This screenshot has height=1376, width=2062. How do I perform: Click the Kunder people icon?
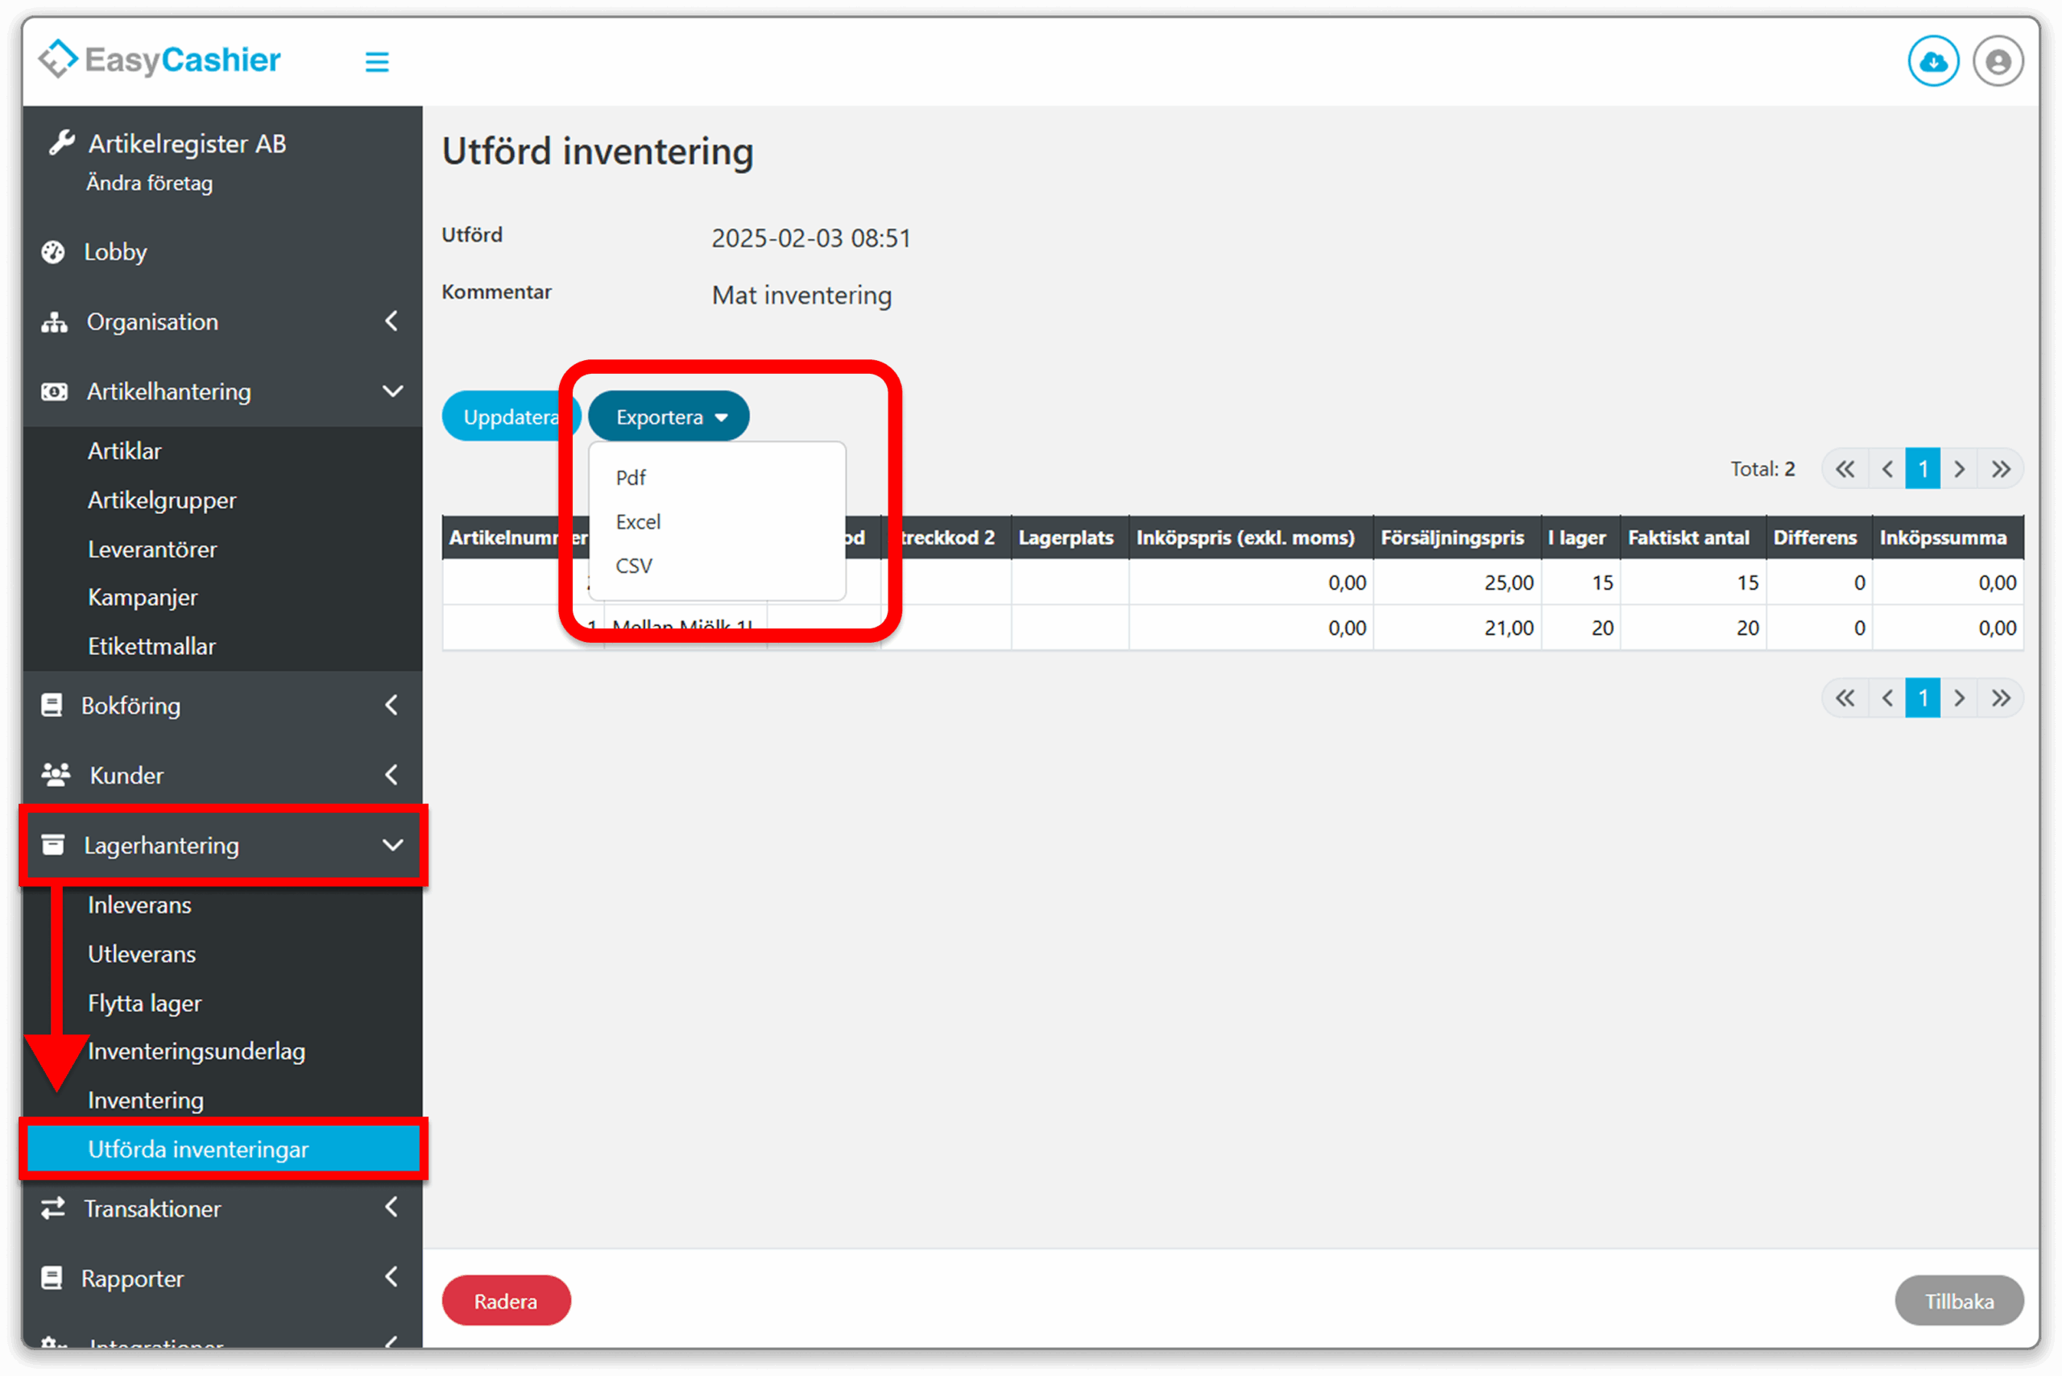pyautogui.click(x=56, y=774)
